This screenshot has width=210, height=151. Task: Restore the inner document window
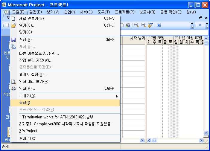pyautogui.click(x=200, y=18)
